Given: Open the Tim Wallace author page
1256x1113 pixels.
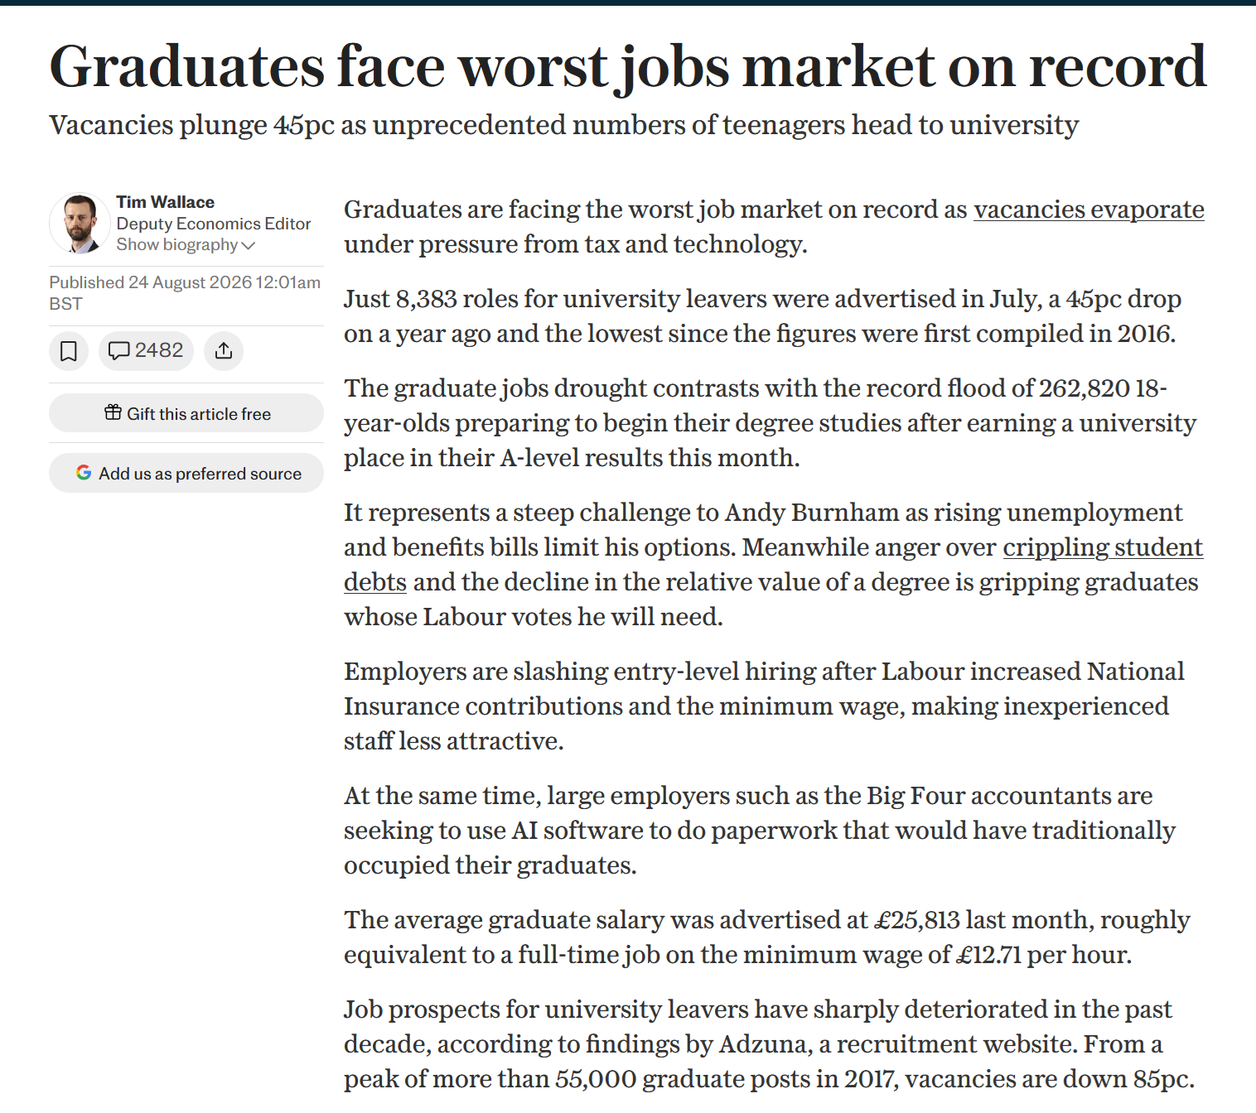Looking at the screenshot, I should point(165,202).
